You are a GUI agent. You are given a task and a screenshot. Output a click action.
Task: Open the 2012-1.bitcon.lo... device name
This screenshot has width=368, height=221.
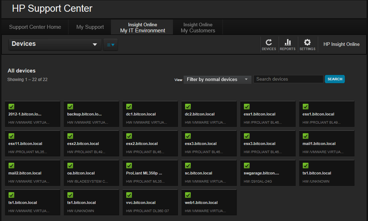point(25,114)
